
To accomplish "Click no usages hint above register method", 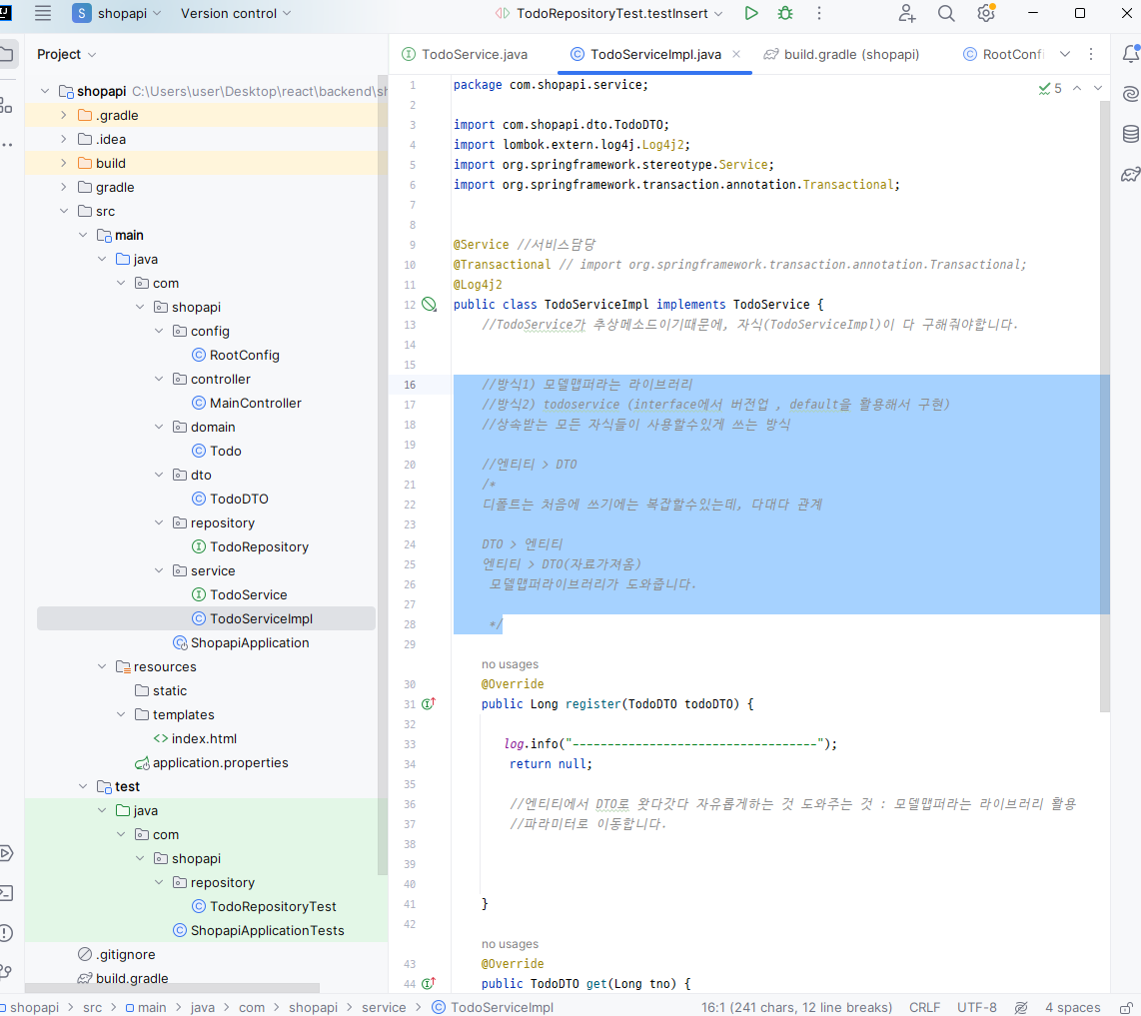I will tap(510, 664).
